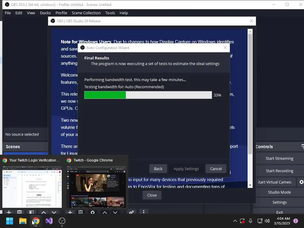Move source up with arrow in Sources dock
Viewport: 304px width, 228px height.
(x=105, y=213)
